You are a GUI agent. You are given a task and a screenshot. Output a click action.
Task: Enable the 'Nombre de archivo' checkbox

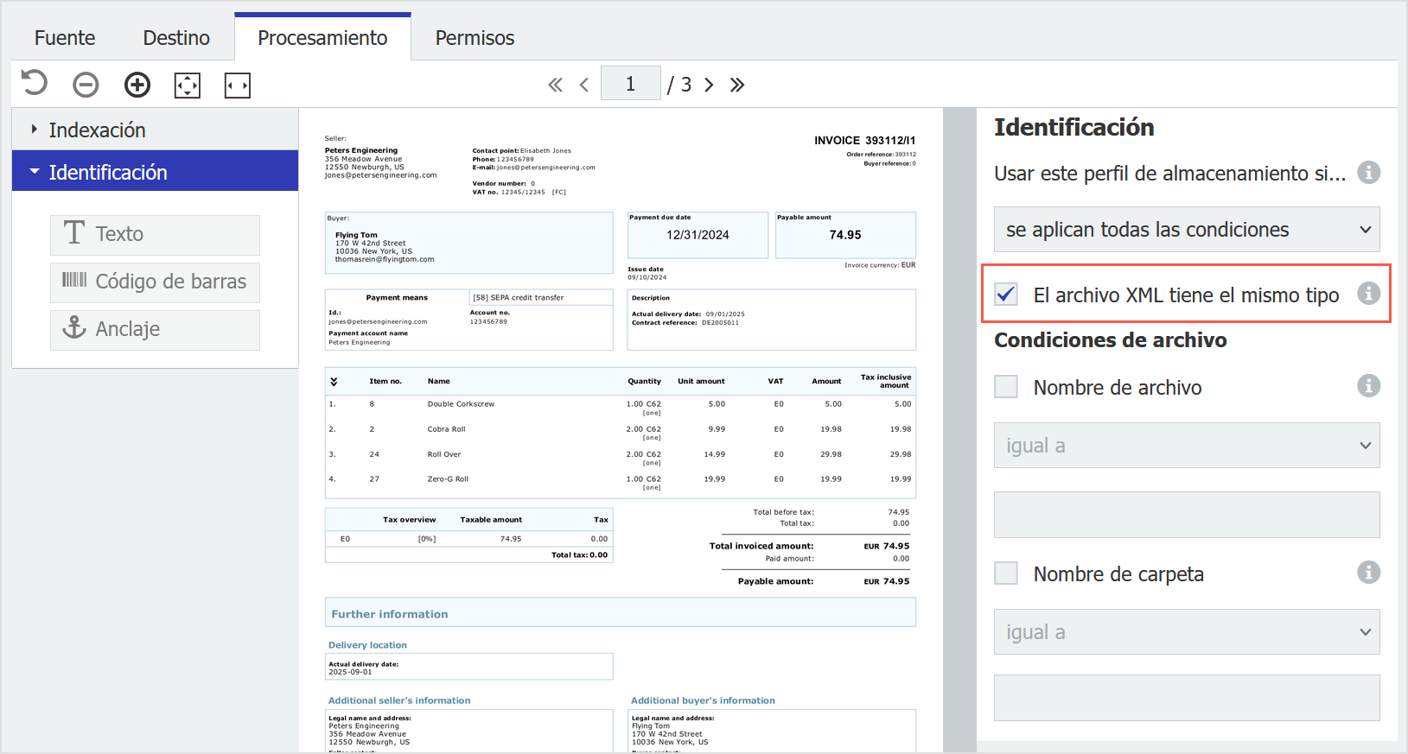tap(1006, 387)
